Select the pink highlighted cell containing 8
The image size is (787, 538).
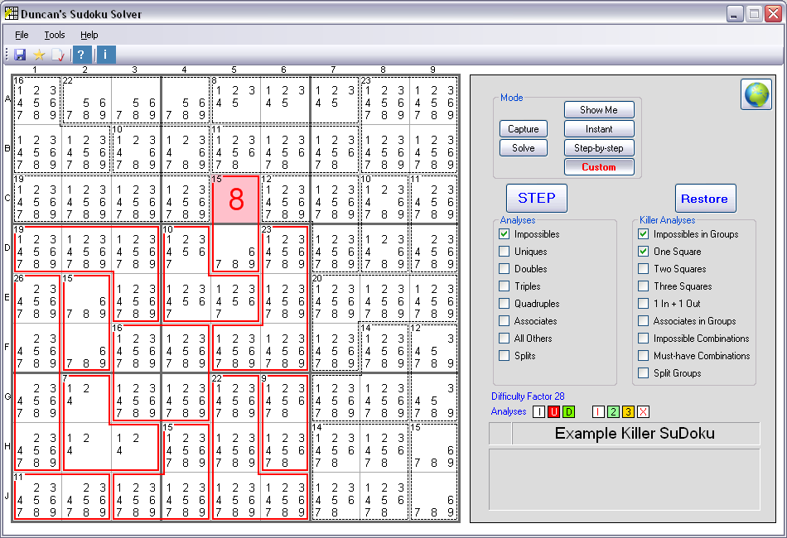(x=236, y=199)
